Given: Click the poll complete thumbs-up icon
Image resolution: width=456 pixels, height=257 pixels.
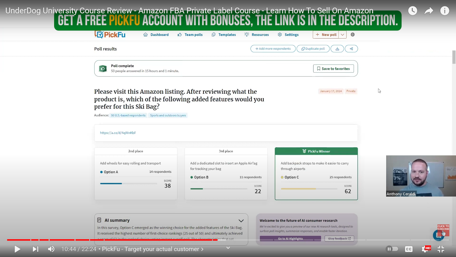Looking at the screenshot, I should tap(103, 69).
